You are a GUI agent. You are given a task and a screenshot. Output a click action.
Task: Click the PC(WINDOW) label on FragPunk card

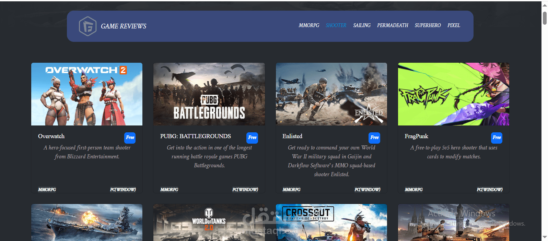point(490,190)
